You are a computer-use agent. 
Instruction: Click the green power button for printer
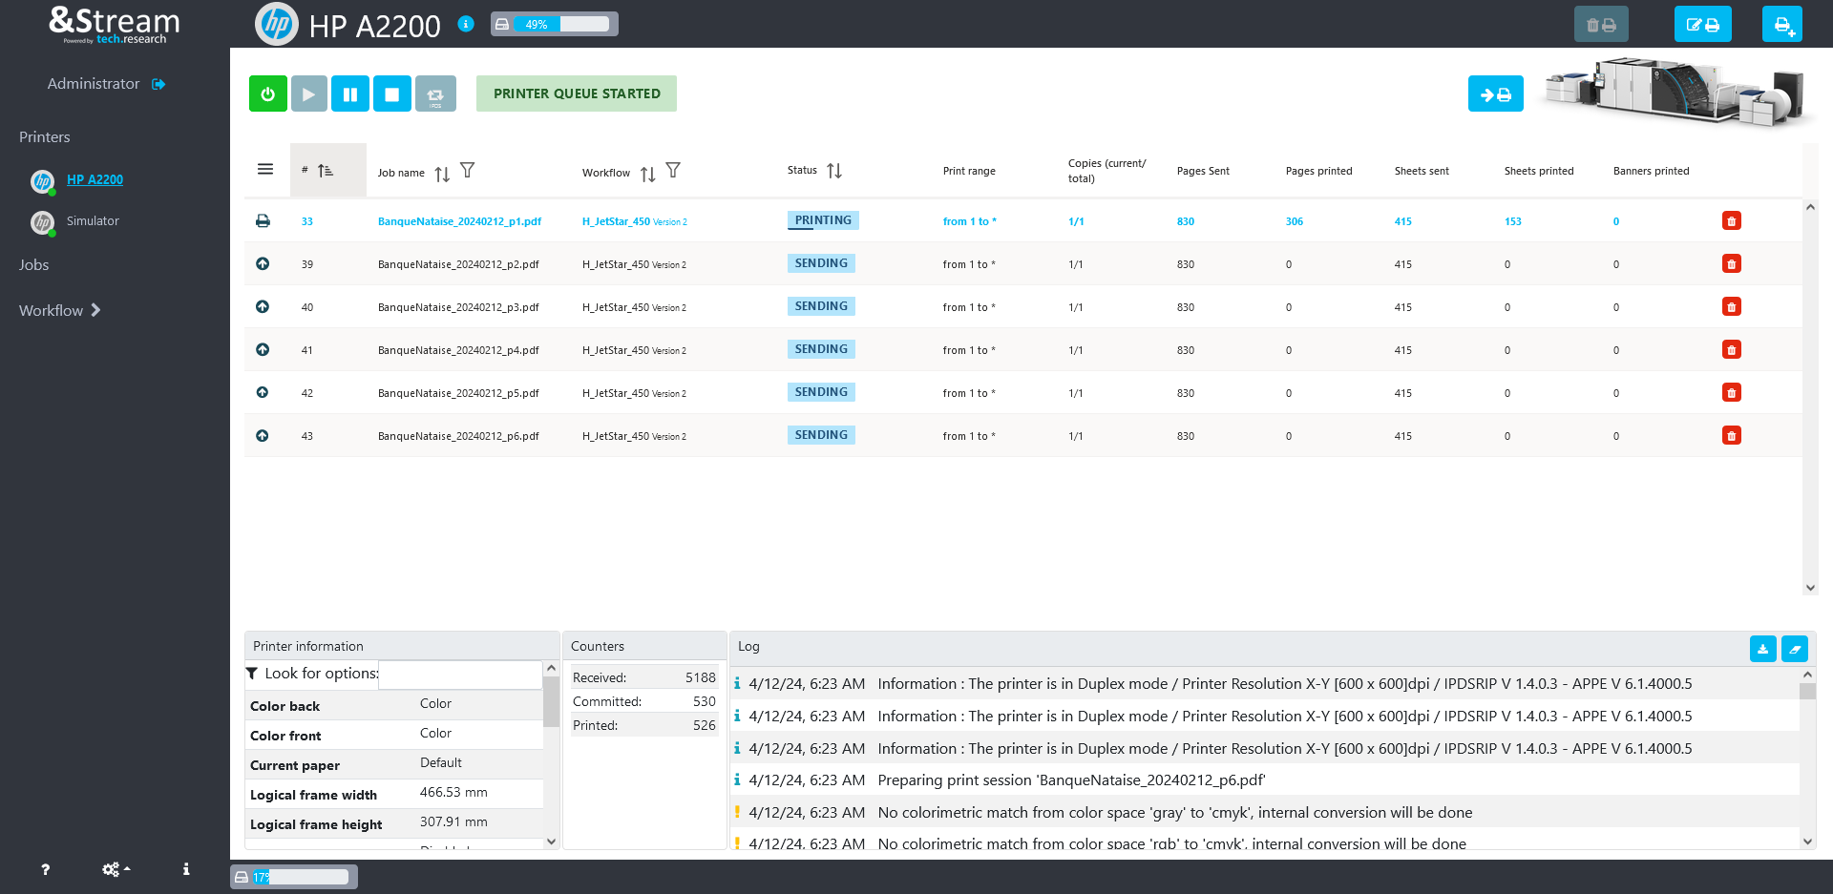click(x=267, y=94)
